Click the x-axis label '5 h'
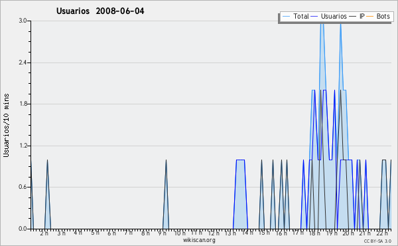This screenshot has height=246, width=398. tap(95, 233)
